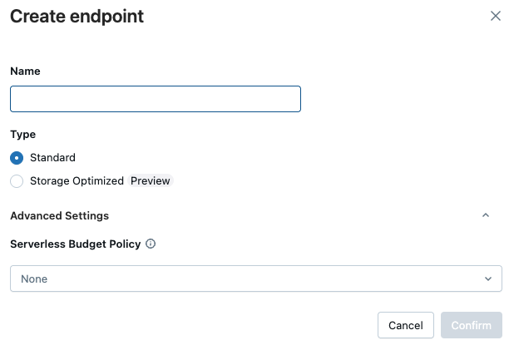The image size is (514, 350).
Task: Click the Preview badge next to Storage Optimized
Action: tap(151, 180)
